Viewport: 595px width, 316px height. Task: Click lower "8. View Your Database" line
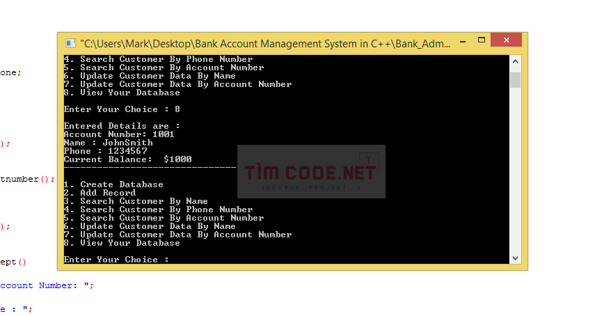point(122,243)
